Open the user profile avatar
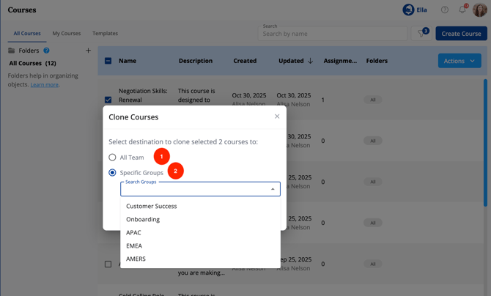 479,10
